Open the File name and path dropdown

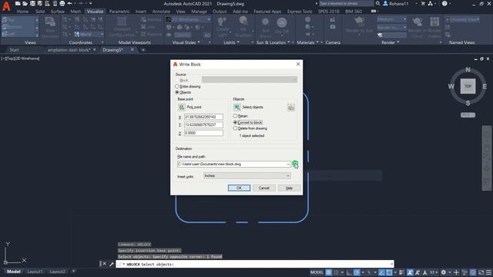click(288, 164)
